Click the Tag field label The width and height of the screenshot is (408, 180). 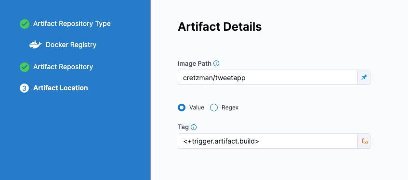[183, 127]
